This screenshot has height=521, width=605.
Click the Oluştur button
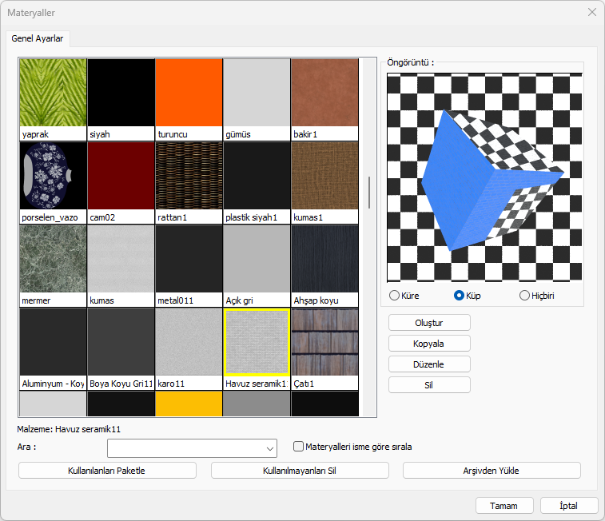coord(429,323)
